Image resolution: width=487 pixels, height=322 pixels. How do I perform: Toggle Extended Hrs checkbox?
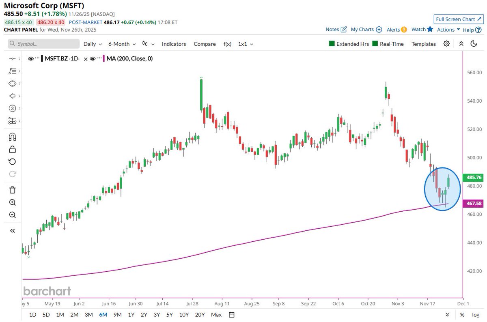click(x=332, y=44)
